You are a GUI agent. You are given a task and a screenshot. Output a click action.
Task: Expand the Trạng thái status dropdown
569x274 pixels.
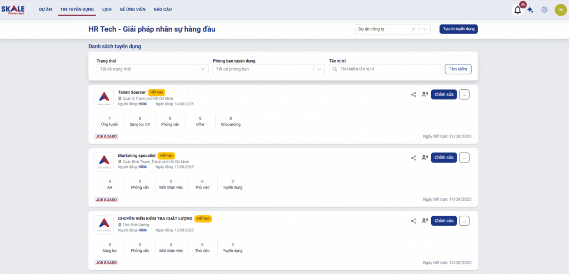click(202, 69)
